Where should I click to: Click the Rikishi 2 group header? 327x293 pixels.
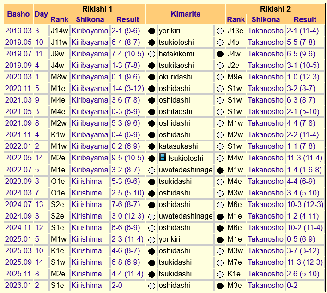(x=275, y=9)
